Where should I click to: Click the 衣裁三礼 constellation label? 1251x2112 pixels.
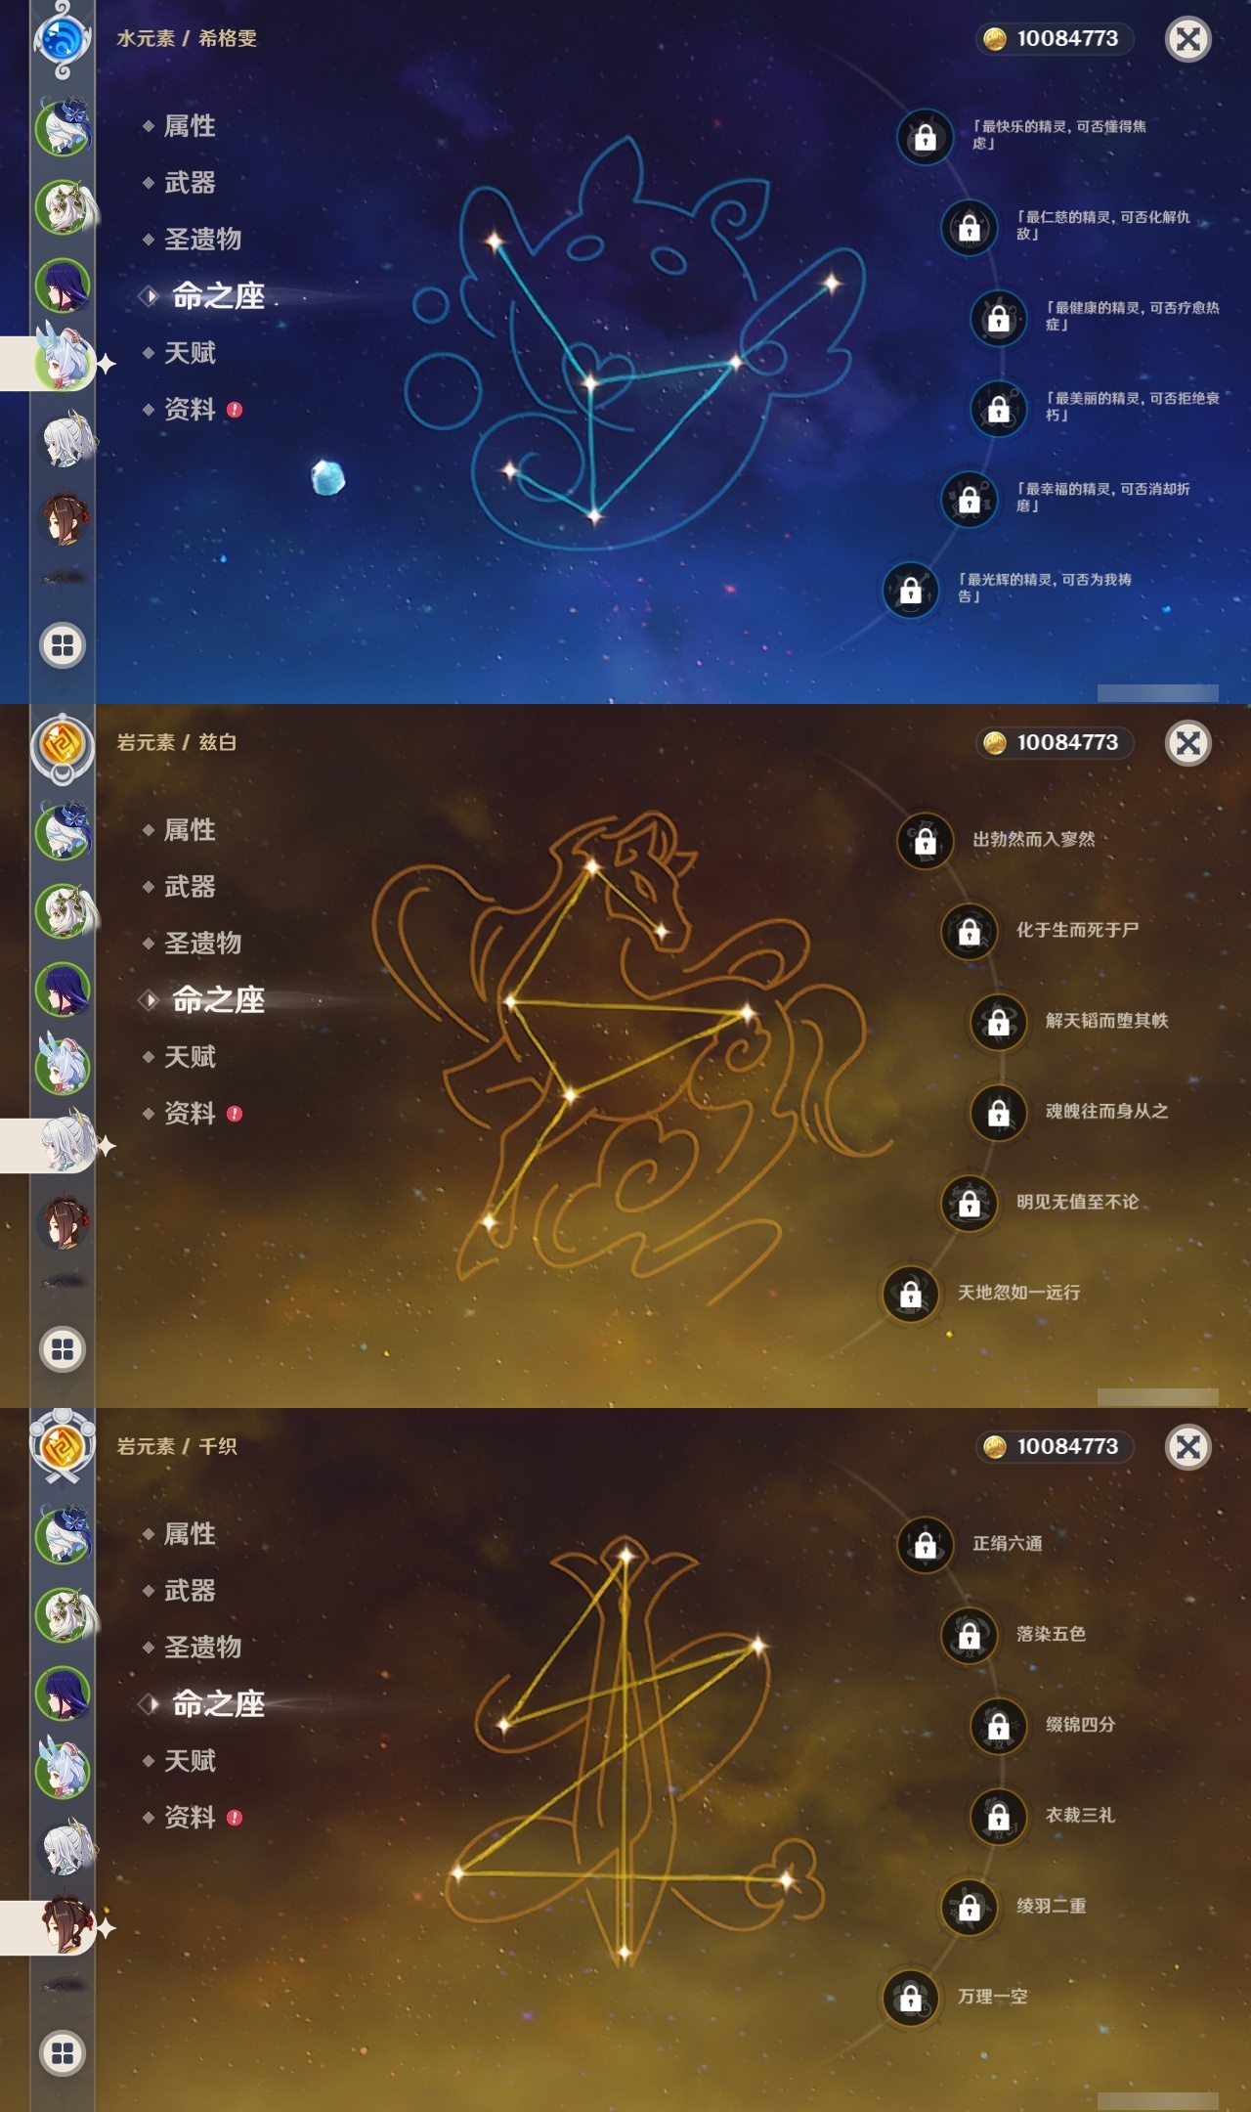click(x=1080, y=1816)
